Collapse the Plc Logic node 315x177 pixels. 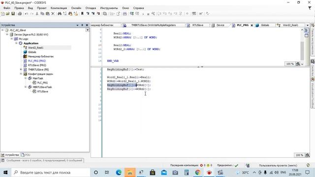[12, 39]
